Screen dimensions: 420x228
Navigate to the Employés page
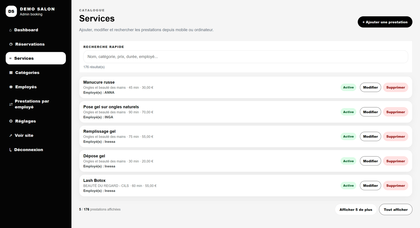click(x=36, y=87)
